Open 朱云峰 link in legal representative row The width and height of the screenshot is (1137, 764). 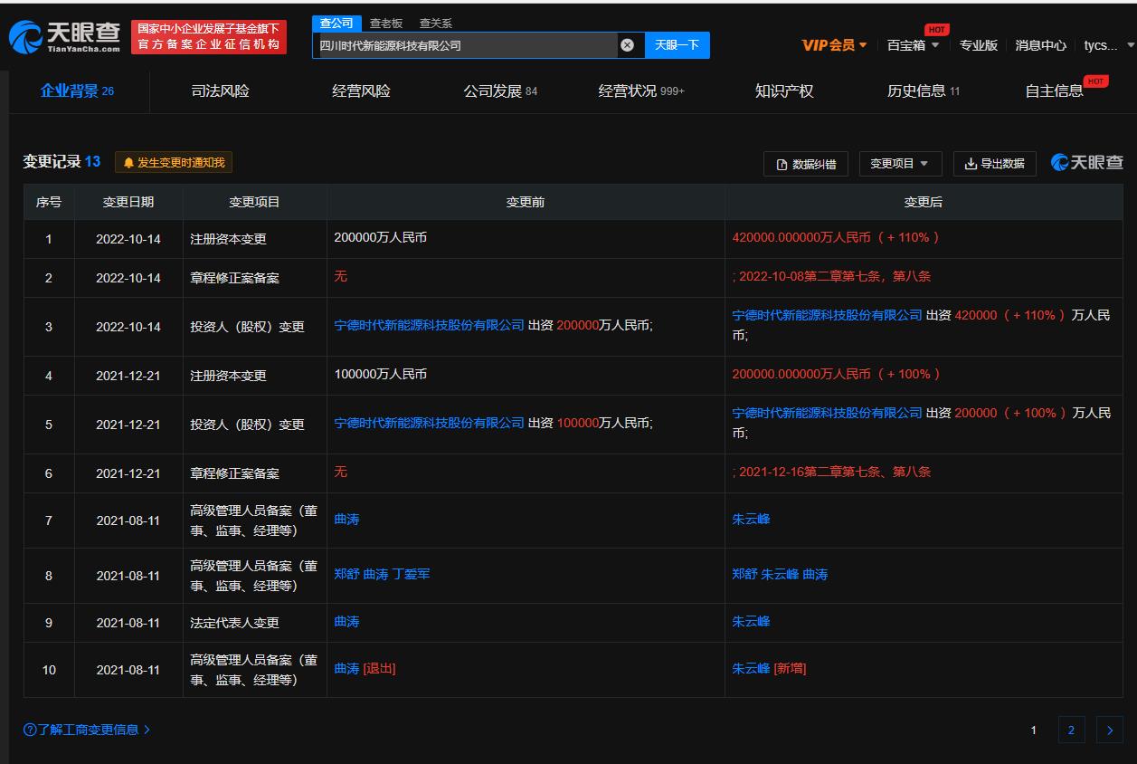click(x=751, y=622)
